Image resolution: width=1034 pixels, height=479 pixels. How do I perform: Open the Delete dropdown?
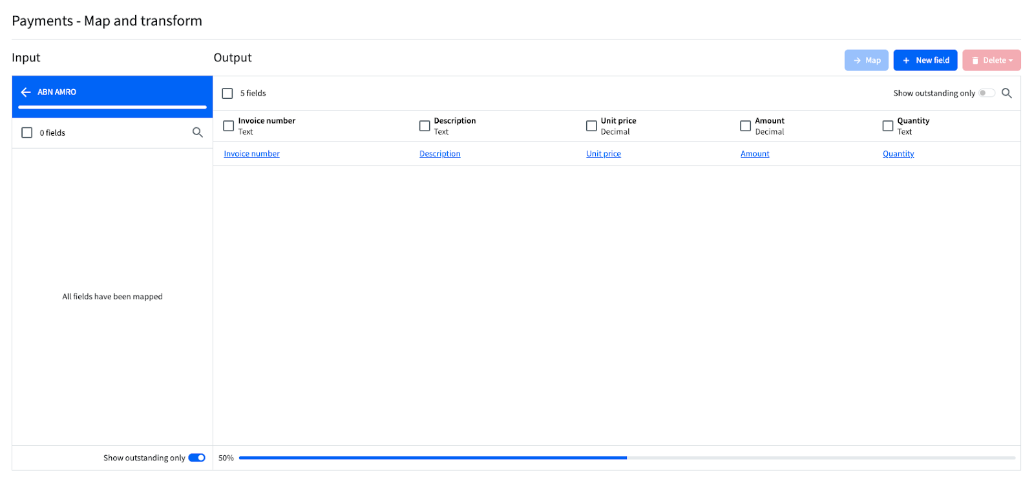[991, 60]
